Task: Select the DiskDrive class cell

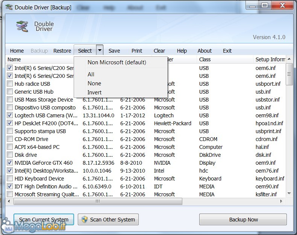Action: click(x=210, y=155)
